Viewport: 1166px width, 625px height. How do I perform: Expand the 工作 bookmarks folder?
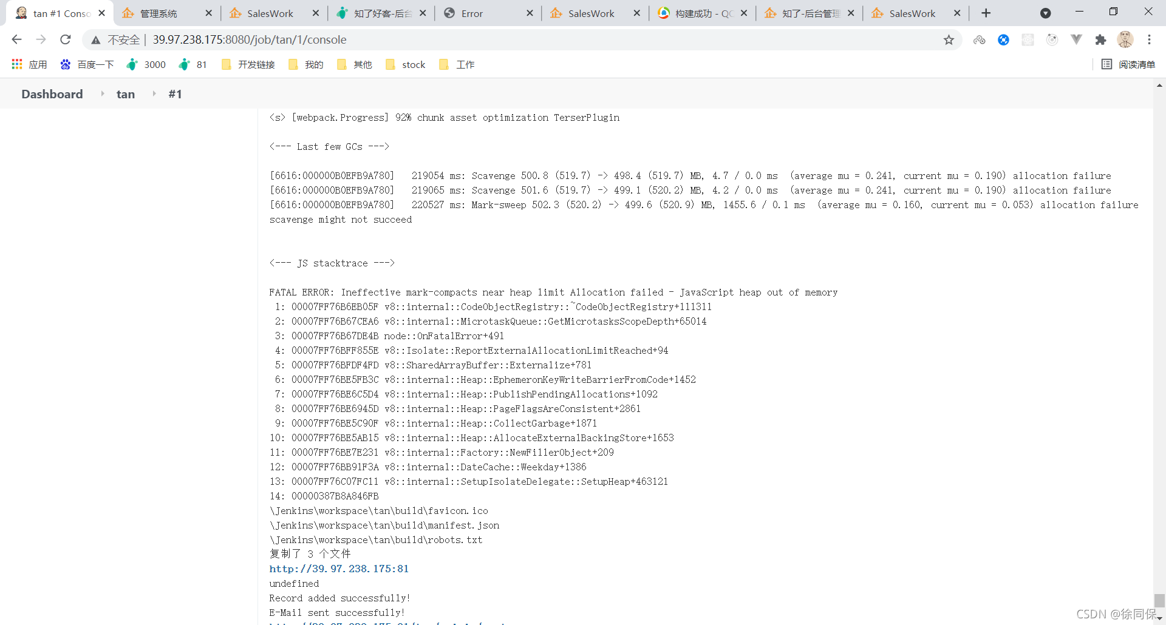457,64
